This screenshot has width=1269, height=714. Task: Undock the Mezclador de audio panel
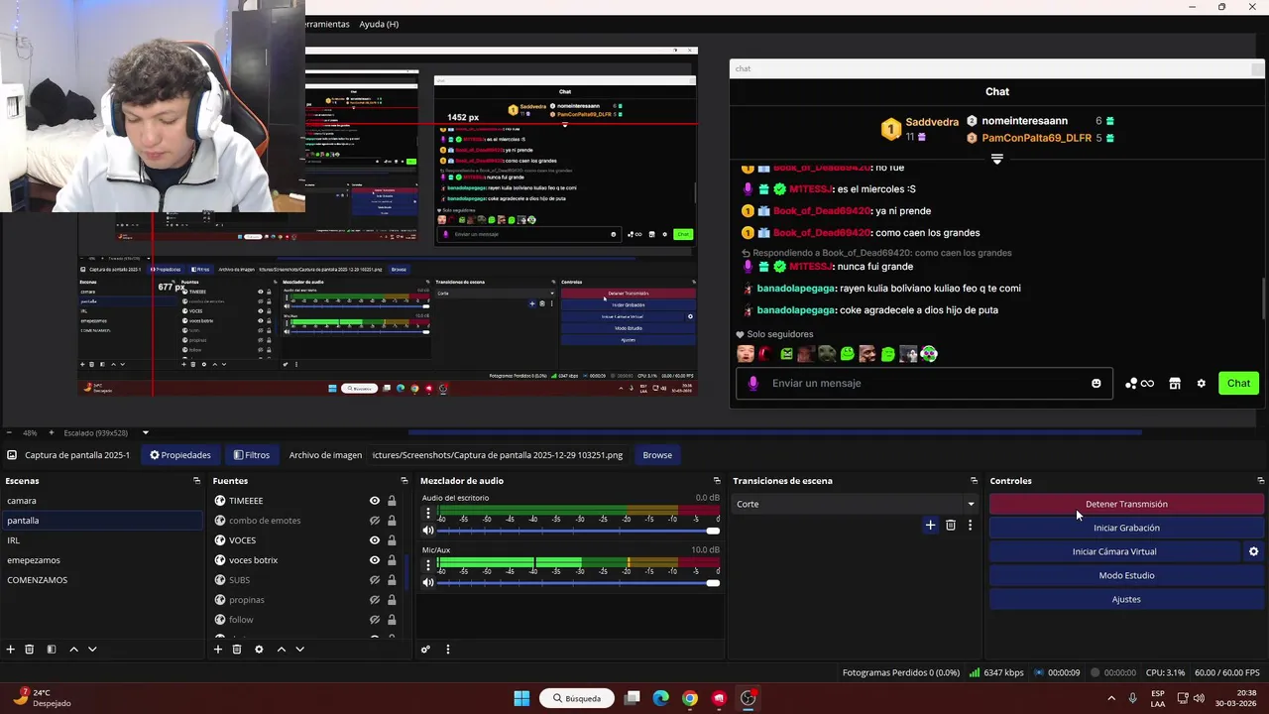coord(717,481)
